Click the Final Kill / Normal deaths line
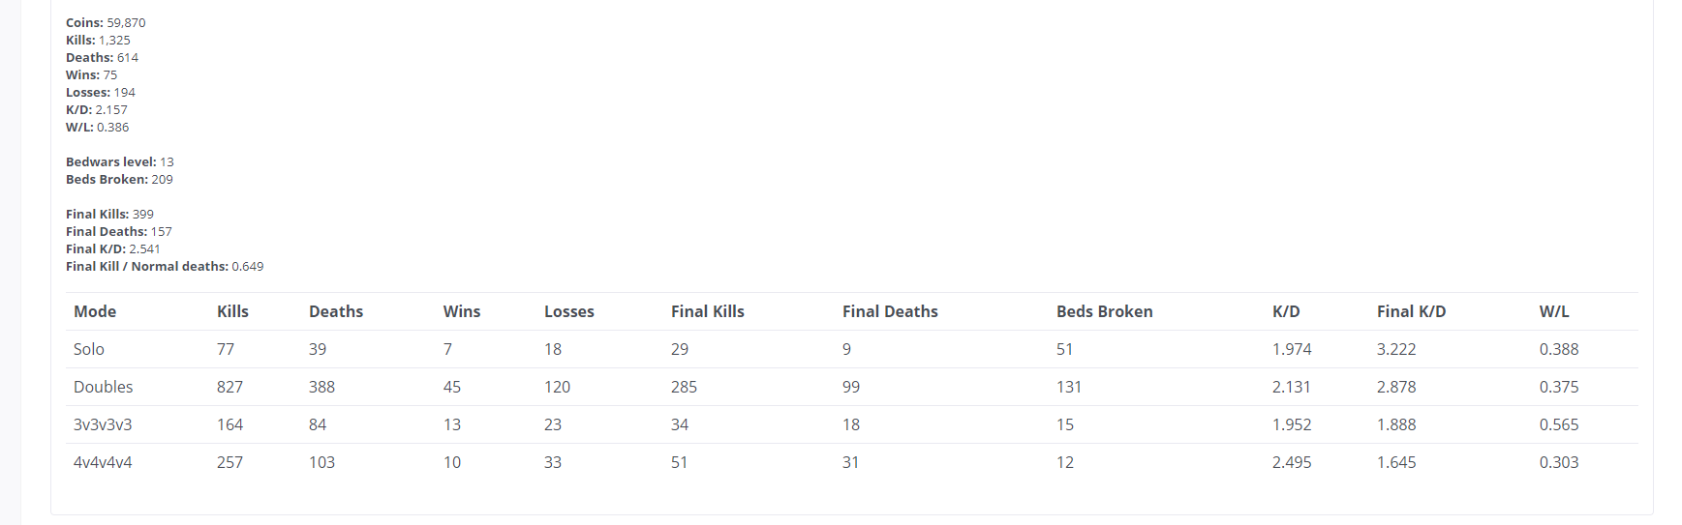 165,266
